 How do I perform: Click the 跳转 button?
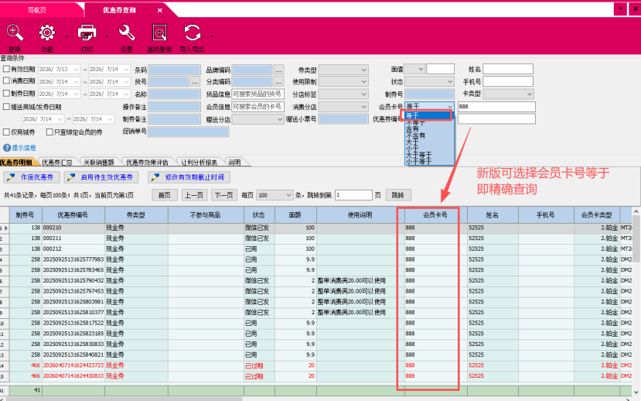(x=397, y=195)
